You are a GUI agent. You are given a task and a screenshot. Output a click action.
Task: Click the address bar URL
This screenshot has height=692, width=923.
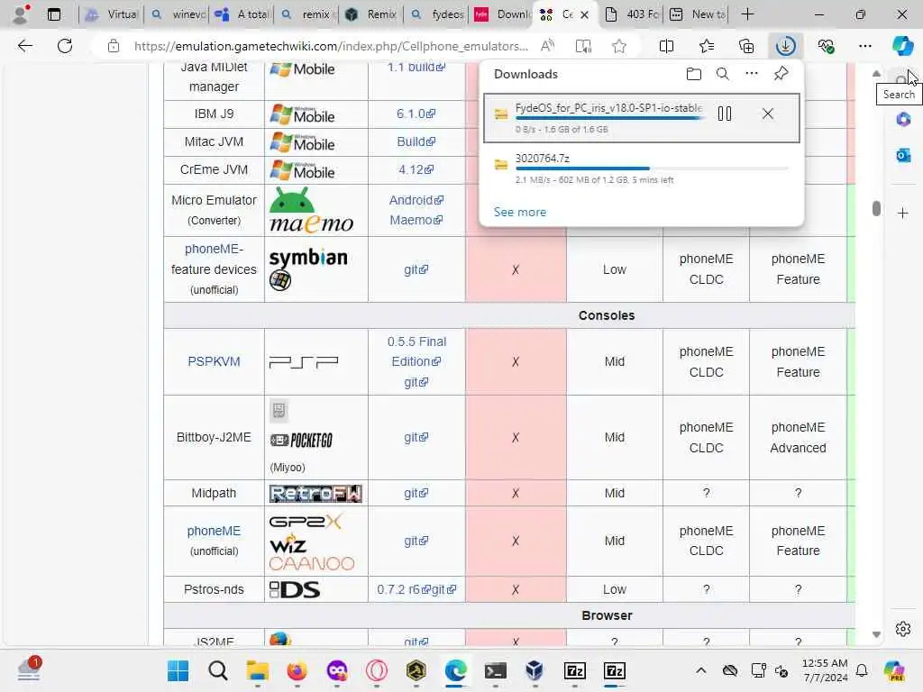[x=331, y=46]
